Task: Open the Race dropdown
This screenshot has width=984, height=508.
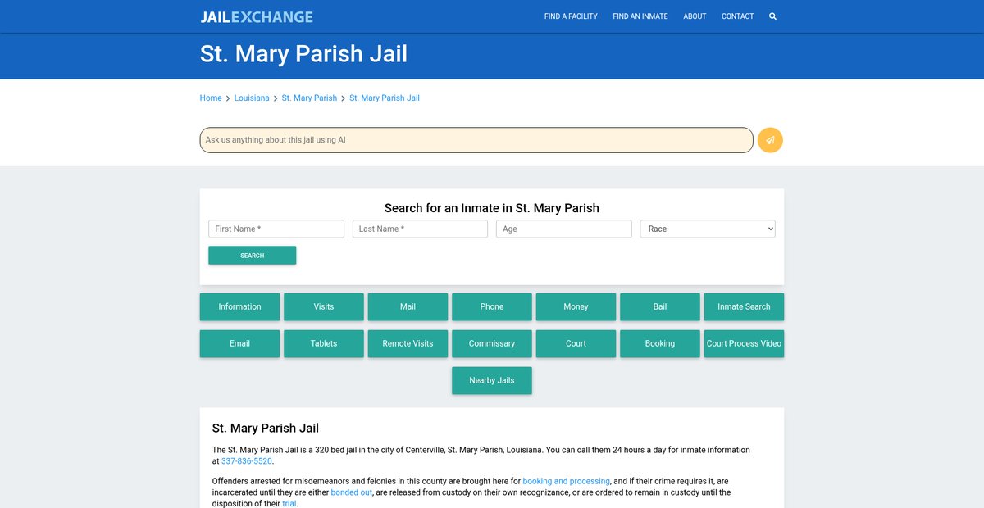Action: point(707,229)
